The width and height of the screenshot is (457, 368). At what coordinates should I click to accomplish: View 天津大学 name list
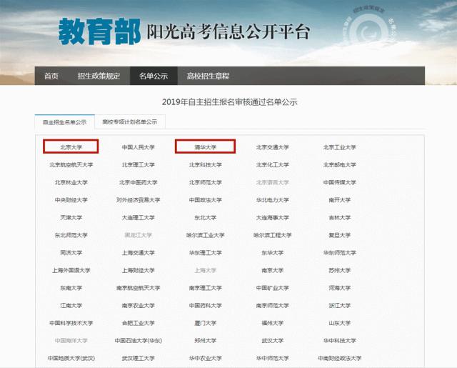(x=71, y=217)
